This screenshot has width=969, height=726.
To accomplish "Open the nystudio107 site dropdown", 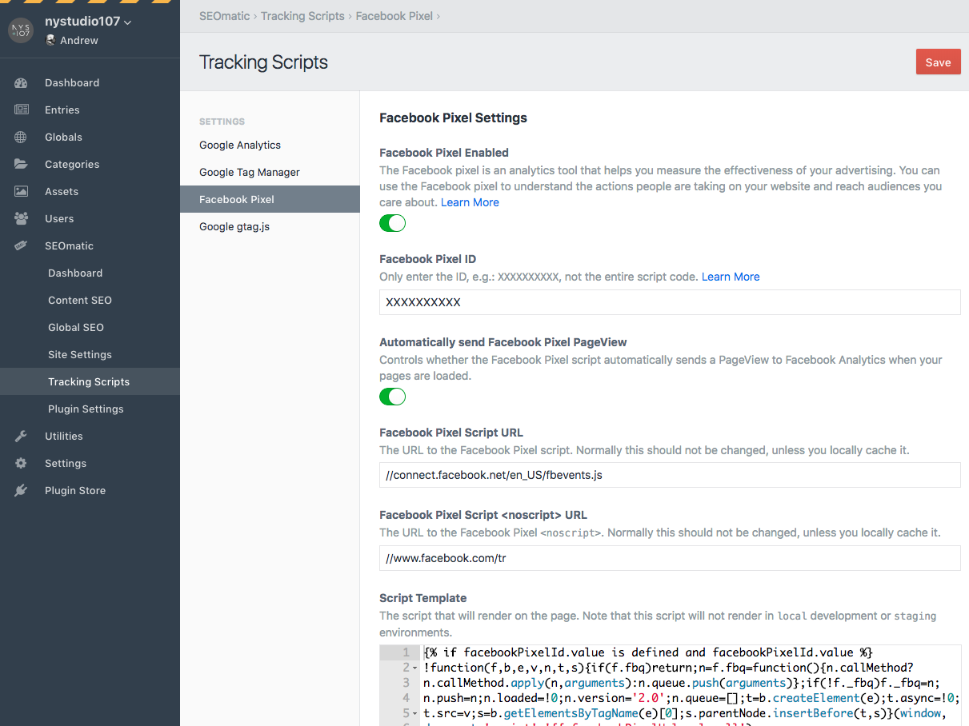I will coord(88,22).
